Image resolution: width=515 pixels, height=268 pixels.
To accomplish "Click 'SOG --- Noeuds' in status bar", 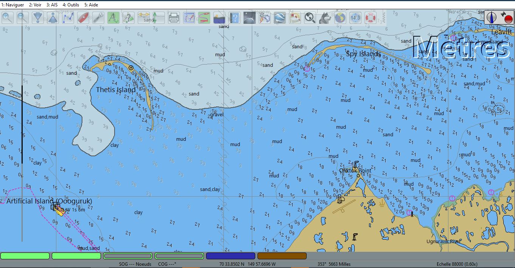I will tap(135, 264).
